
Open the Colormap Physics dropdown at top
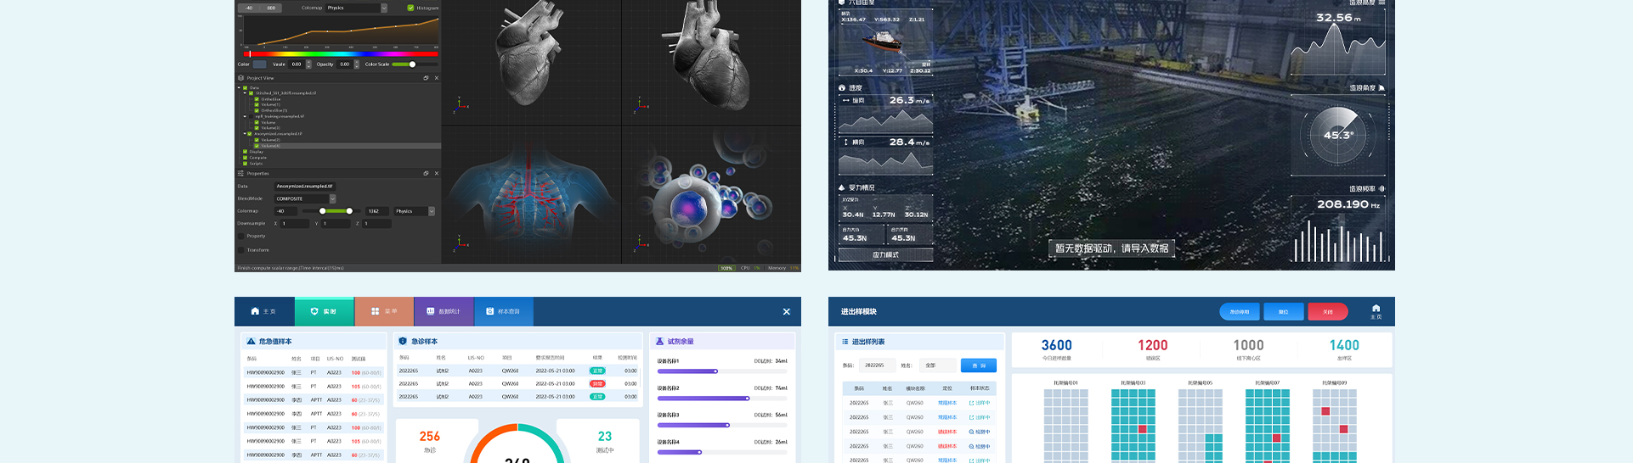pyautogui.click(x=357, y=8)
